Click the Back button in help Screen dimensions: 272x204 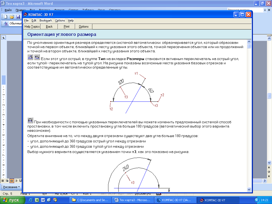(49, 27)
